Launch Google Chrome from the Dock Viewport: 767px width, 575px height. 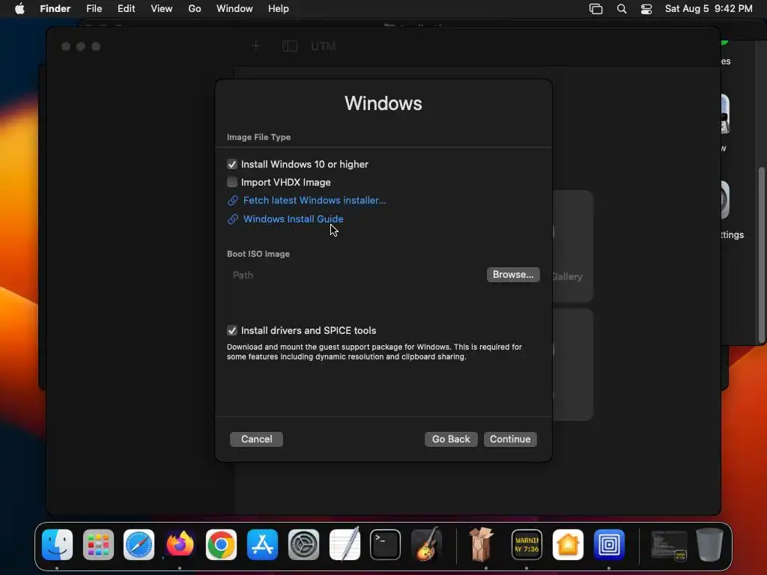221,544
